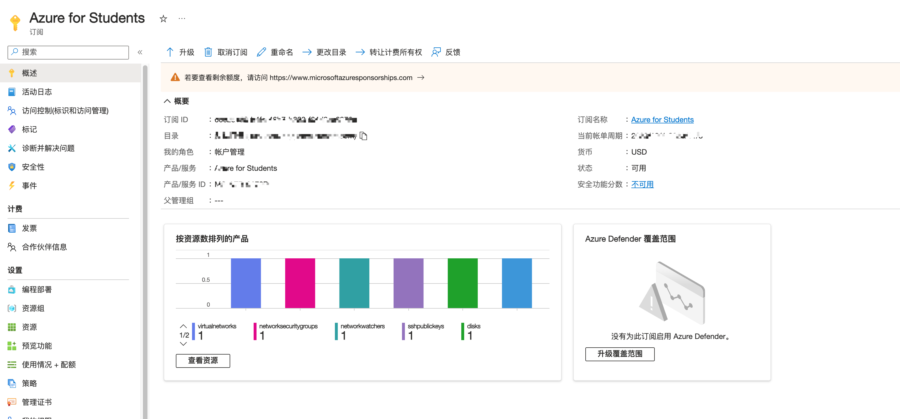Click the 资源组 cube icon

[12, 308]
